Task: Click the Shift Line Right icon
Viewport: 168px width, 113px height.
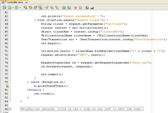Action: click(x=69, y=7)
